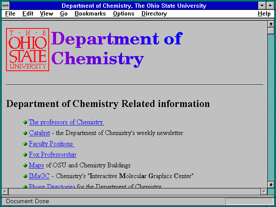Image resolution: width=276 pixels, height=207 pixels.
Task: Click the green bullet beside Fox Professorship
Action: (x=25, y=155)
